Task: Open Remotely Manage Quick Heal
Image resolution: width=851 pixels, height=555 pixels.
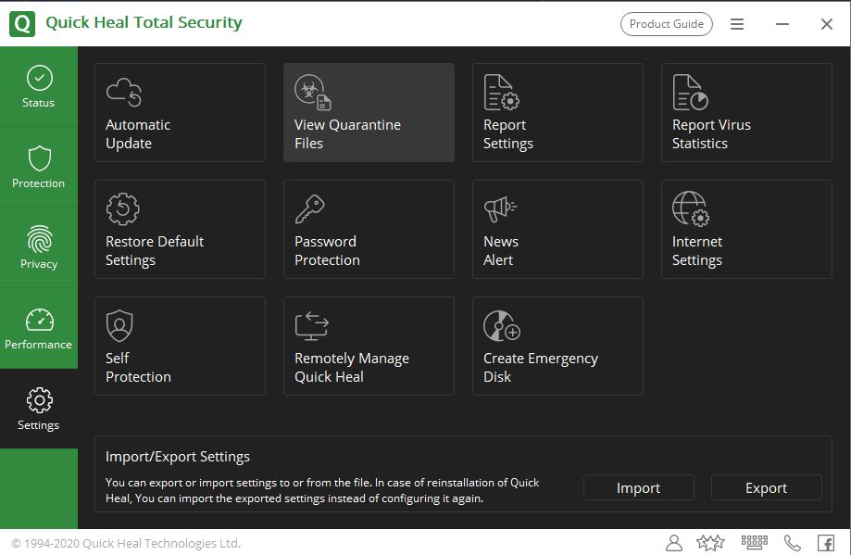Action: coord(369,346)
